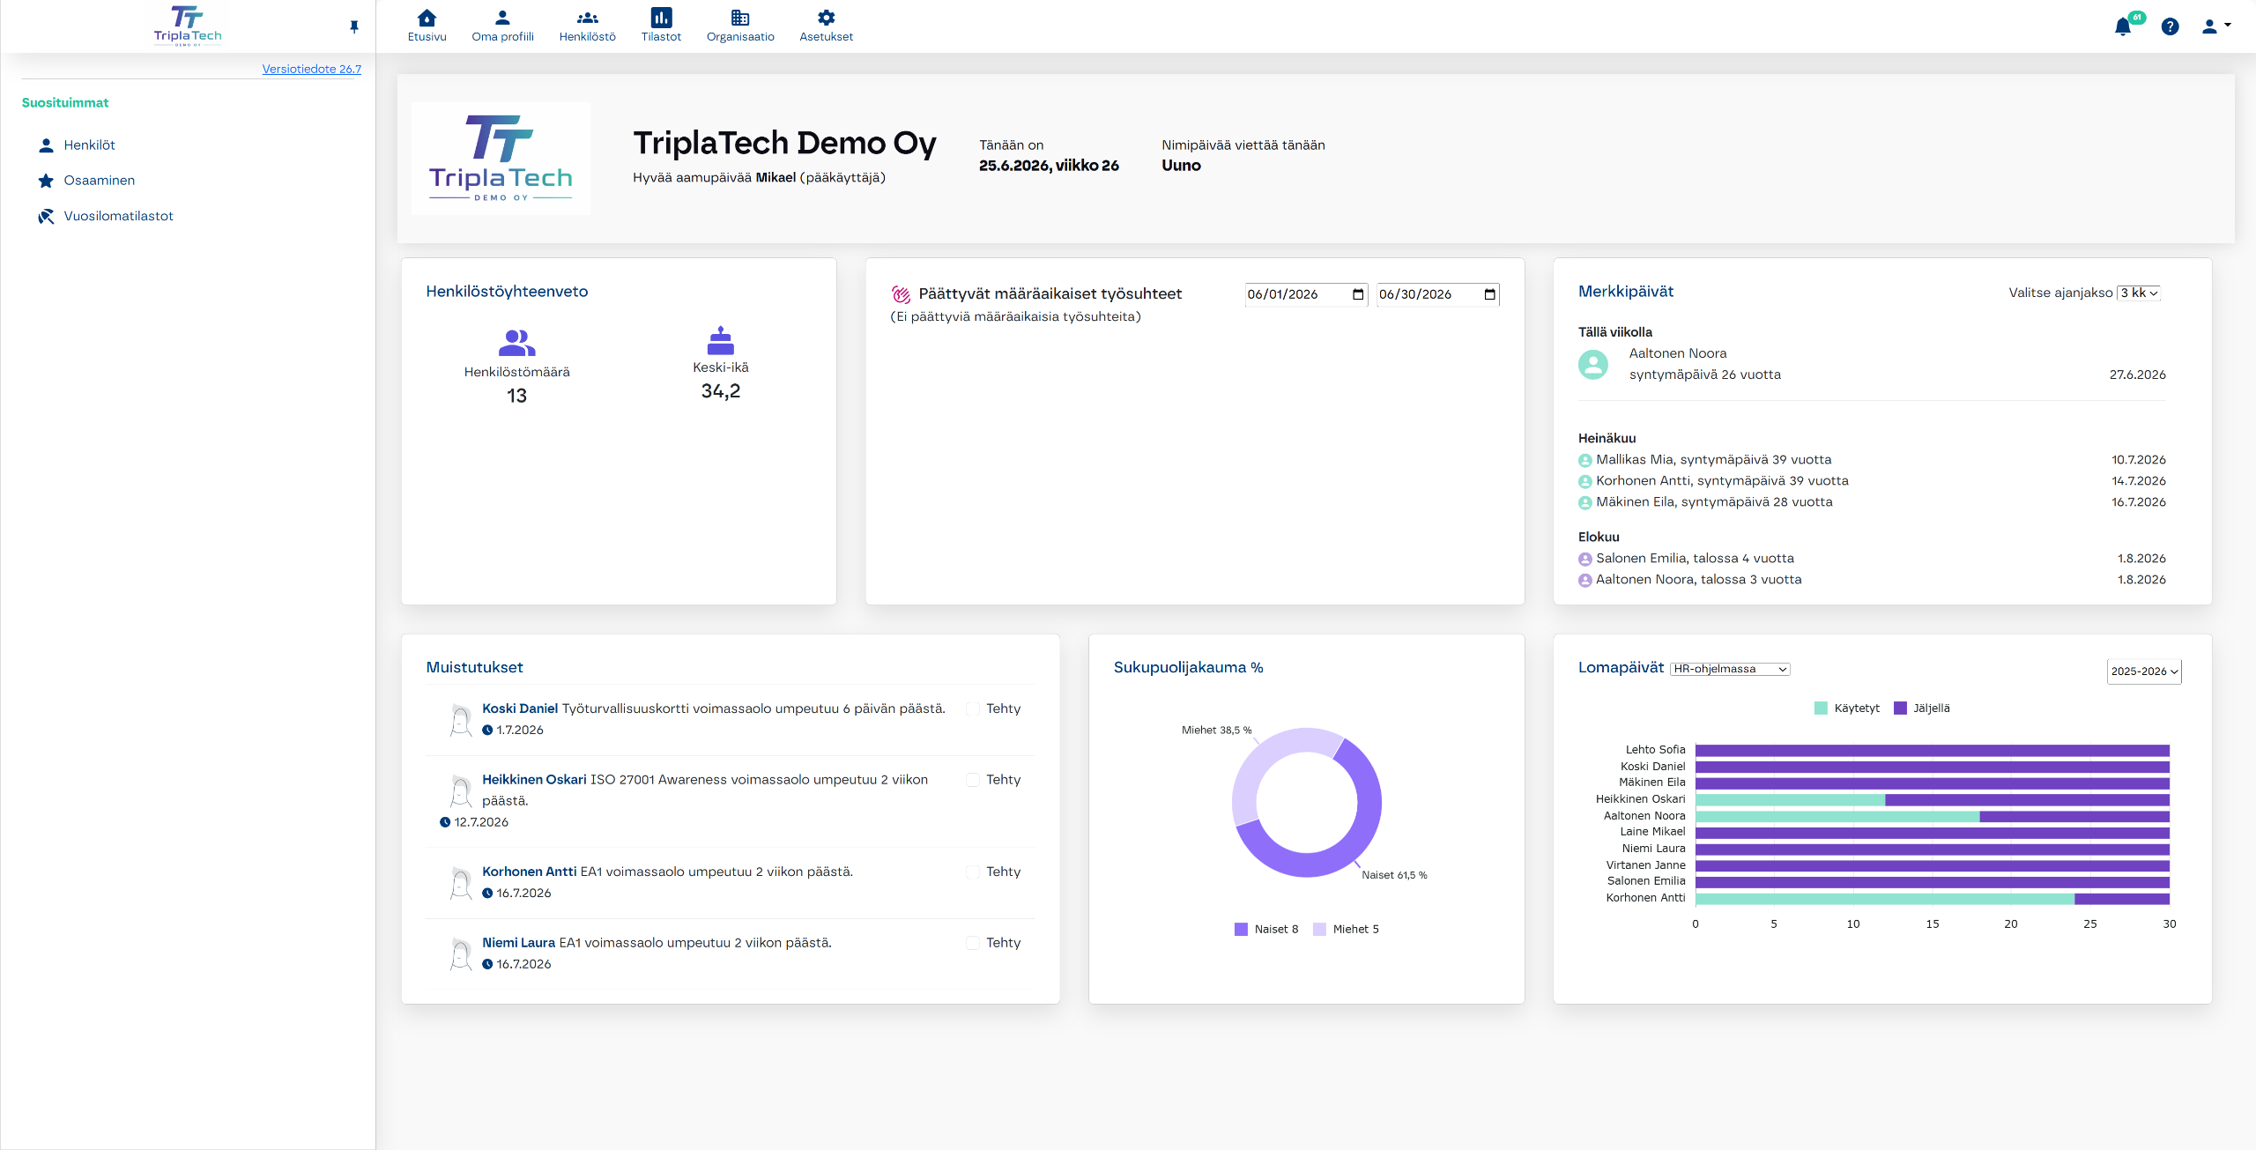The width and height of the screenshot is (2256, 1150).
Task: Click Heikkinen Oskari's vacation bar
Action: point(1932,800)
